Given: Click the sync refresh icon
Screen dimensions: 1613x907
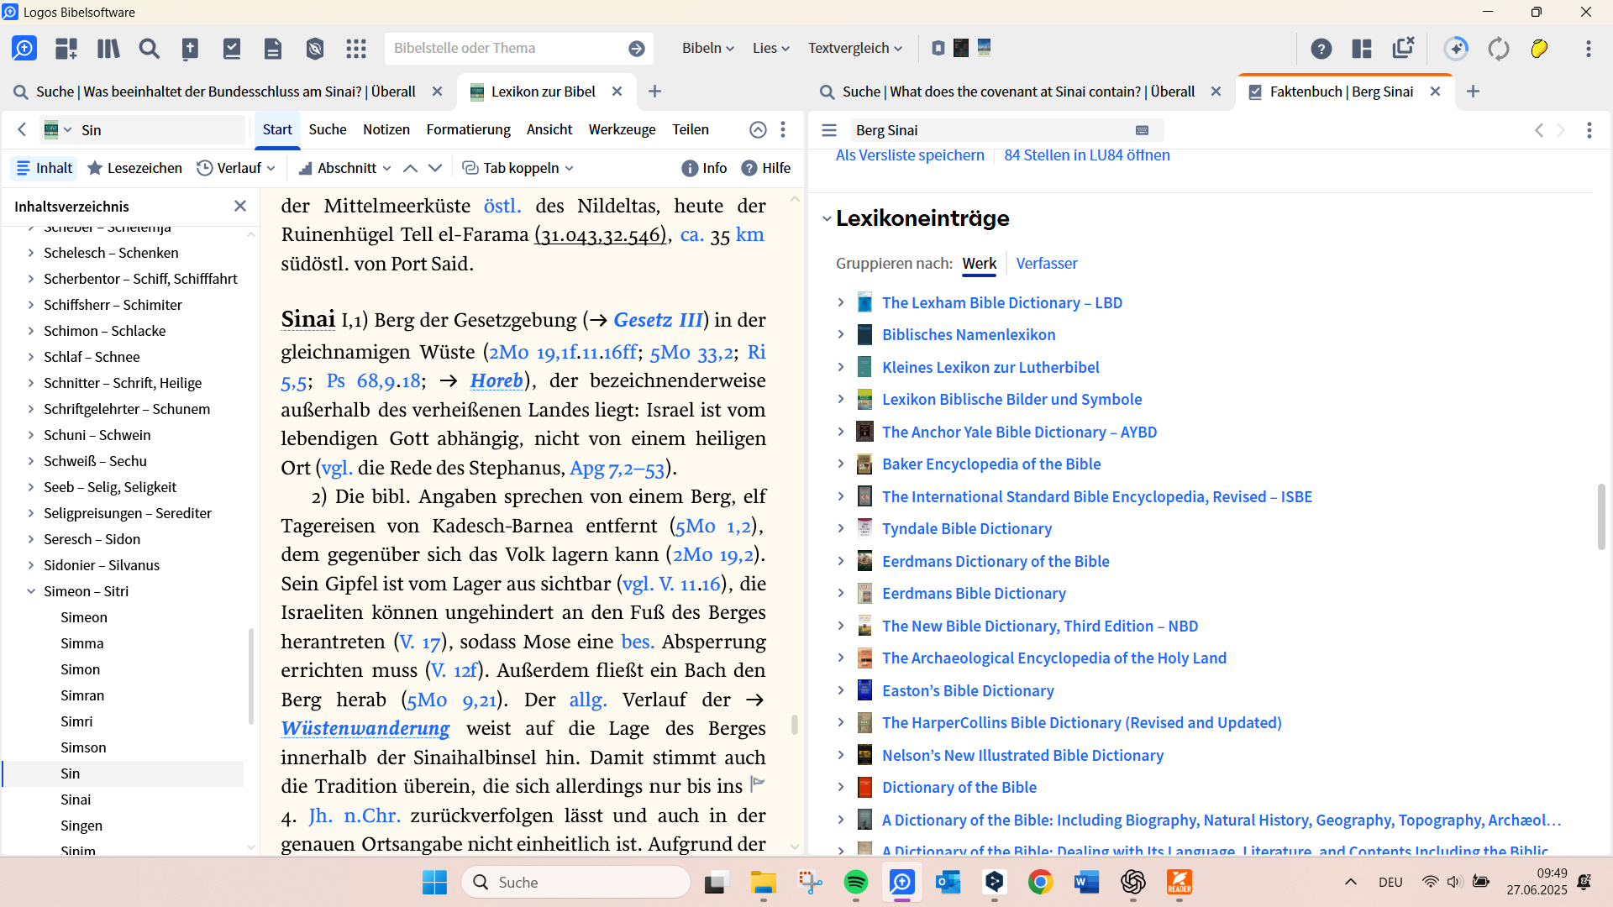Looking at the screenshot, I should pos(1499,49).
